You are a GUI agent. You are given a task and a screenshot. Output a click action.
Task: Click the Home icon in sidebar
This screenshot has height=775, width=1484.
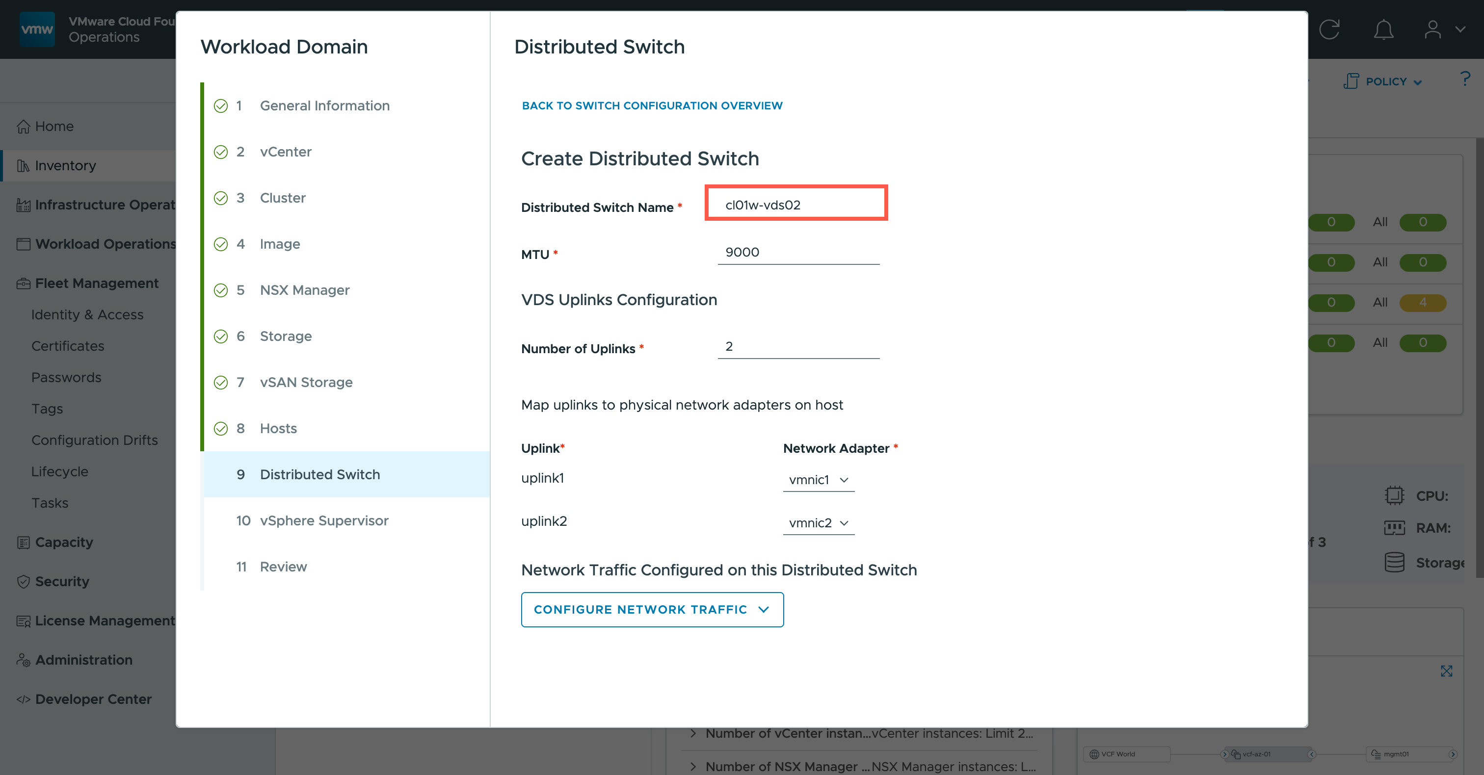click(x=23, y=126)
